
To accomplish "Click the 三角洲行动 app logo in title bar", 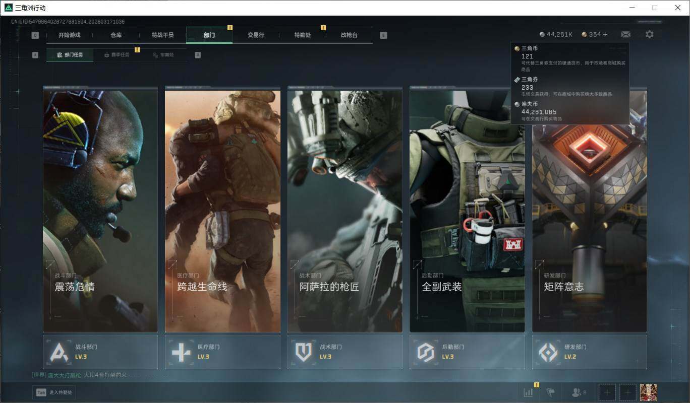I will coord(8,8).
